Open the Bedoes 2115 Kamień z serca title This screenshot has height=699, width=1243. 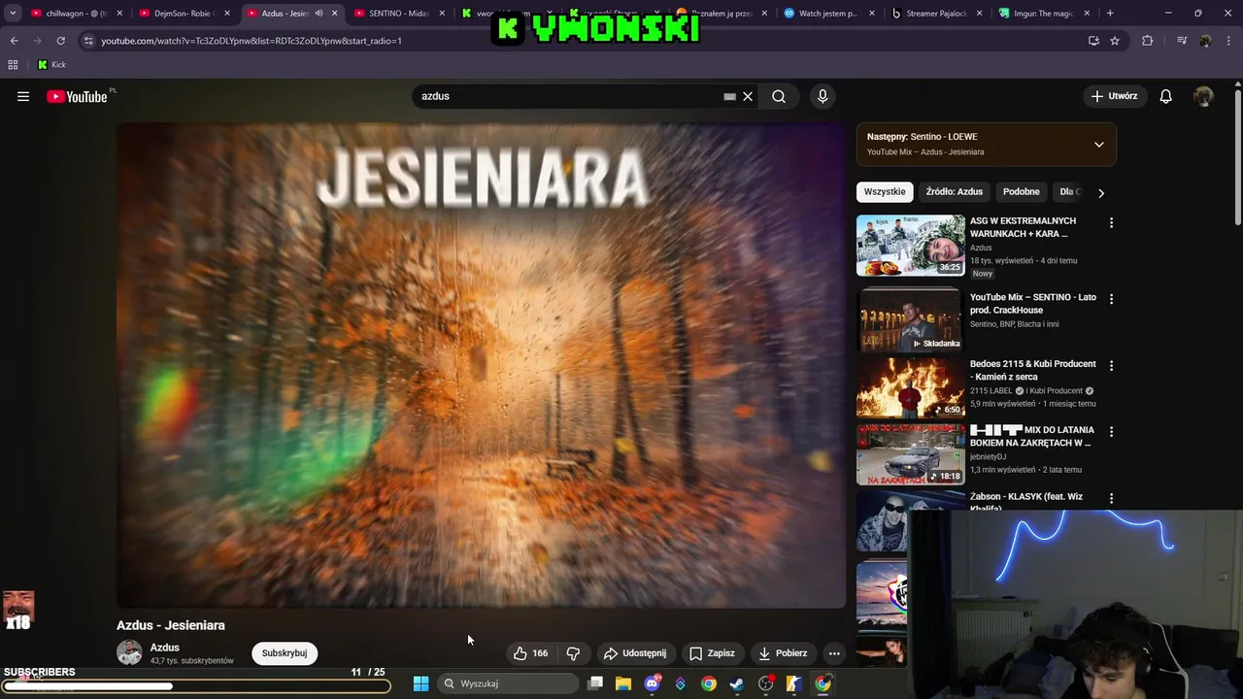pos(1033,370)
